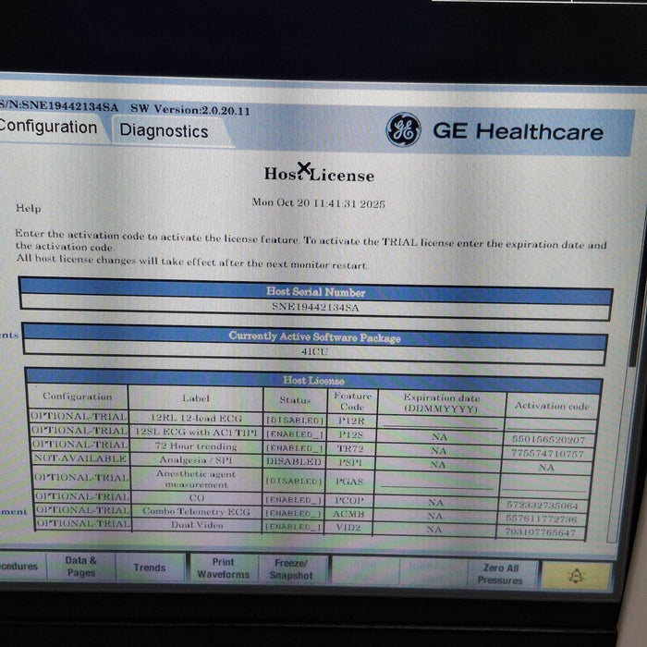Click the Freeze/Snapshot button

click(291, 569)
